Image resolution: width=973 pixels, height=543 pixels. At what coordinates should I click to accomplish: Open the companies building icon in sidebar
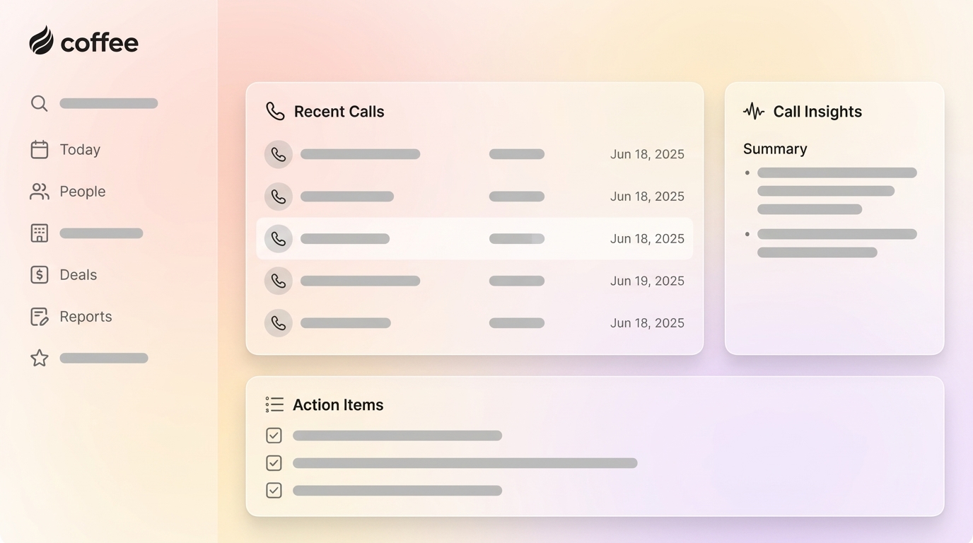(39, 233)
